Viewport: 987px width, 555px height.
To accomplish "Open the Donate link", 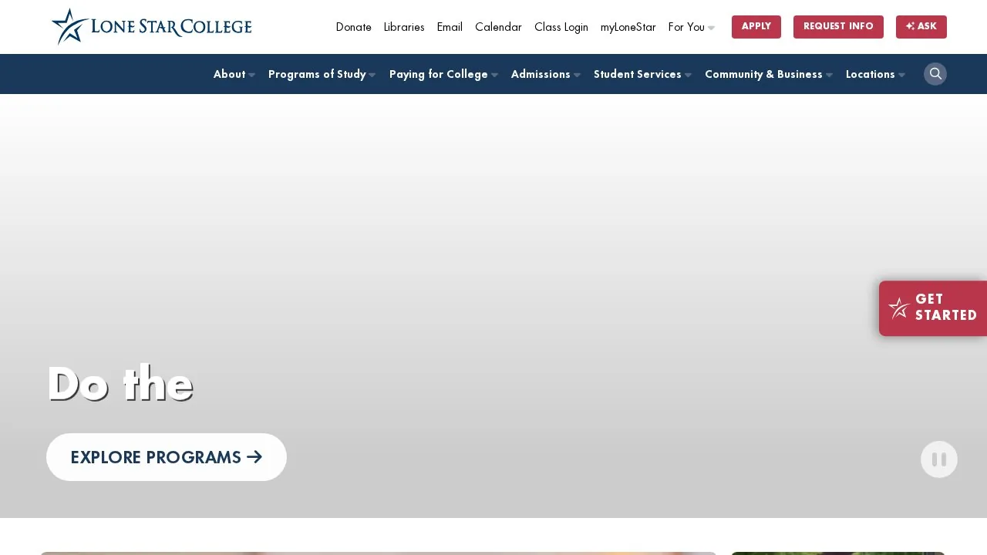I will pos(354,27).
